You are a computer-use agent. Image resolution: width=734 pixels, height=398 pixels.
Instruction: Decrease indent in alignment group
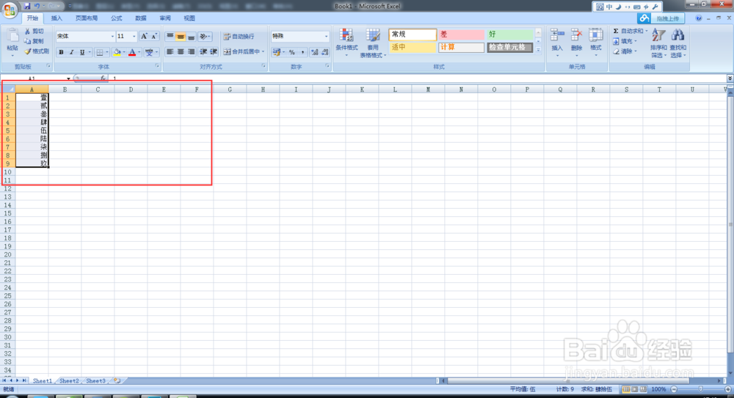203,52
